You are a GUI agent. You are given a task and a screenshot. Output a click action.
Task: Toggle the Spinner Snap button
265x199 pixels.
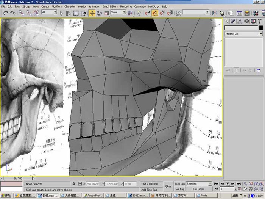click(x=170, y=13)
